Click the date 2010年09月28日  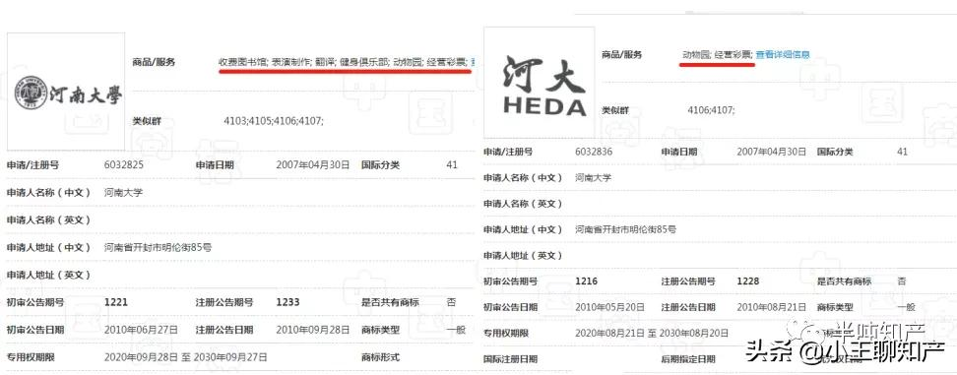click(313, 330)
